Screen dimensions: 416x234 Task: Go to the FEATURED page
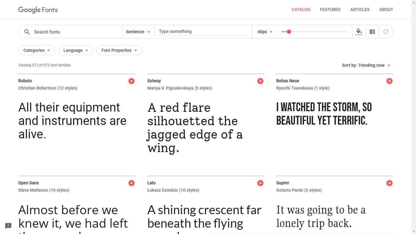tap(330, 9)
